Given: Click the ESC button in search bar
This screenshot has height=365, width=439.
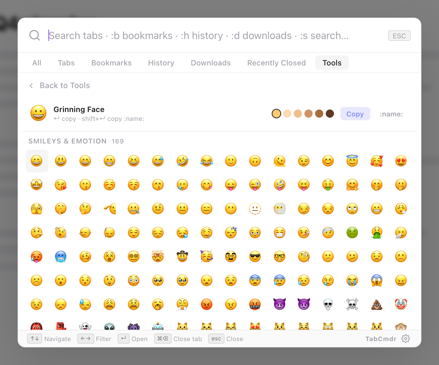Looking at the screenshot, I should (399, 36).
